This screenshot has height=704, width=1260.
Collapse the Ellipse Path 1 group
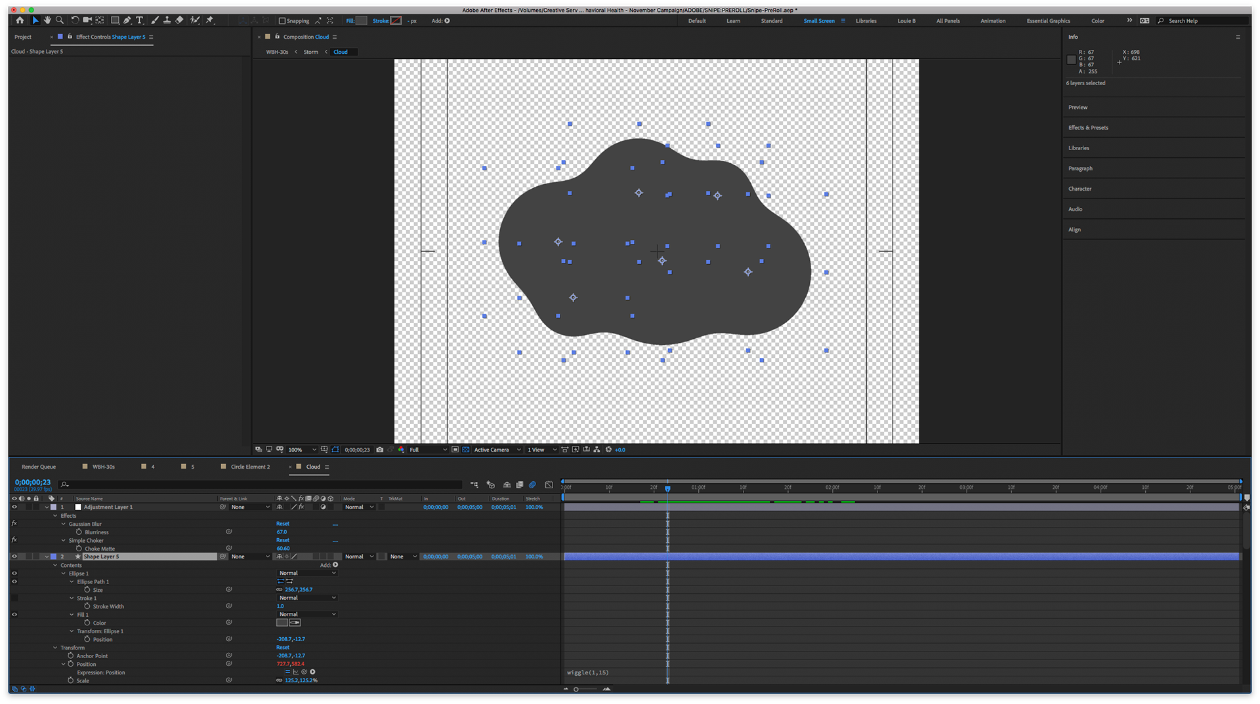pyautogui.click(x=72, y=582)
